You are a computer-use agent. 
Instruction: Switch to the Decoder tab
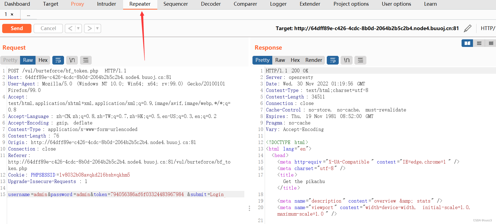click(211, 4)
